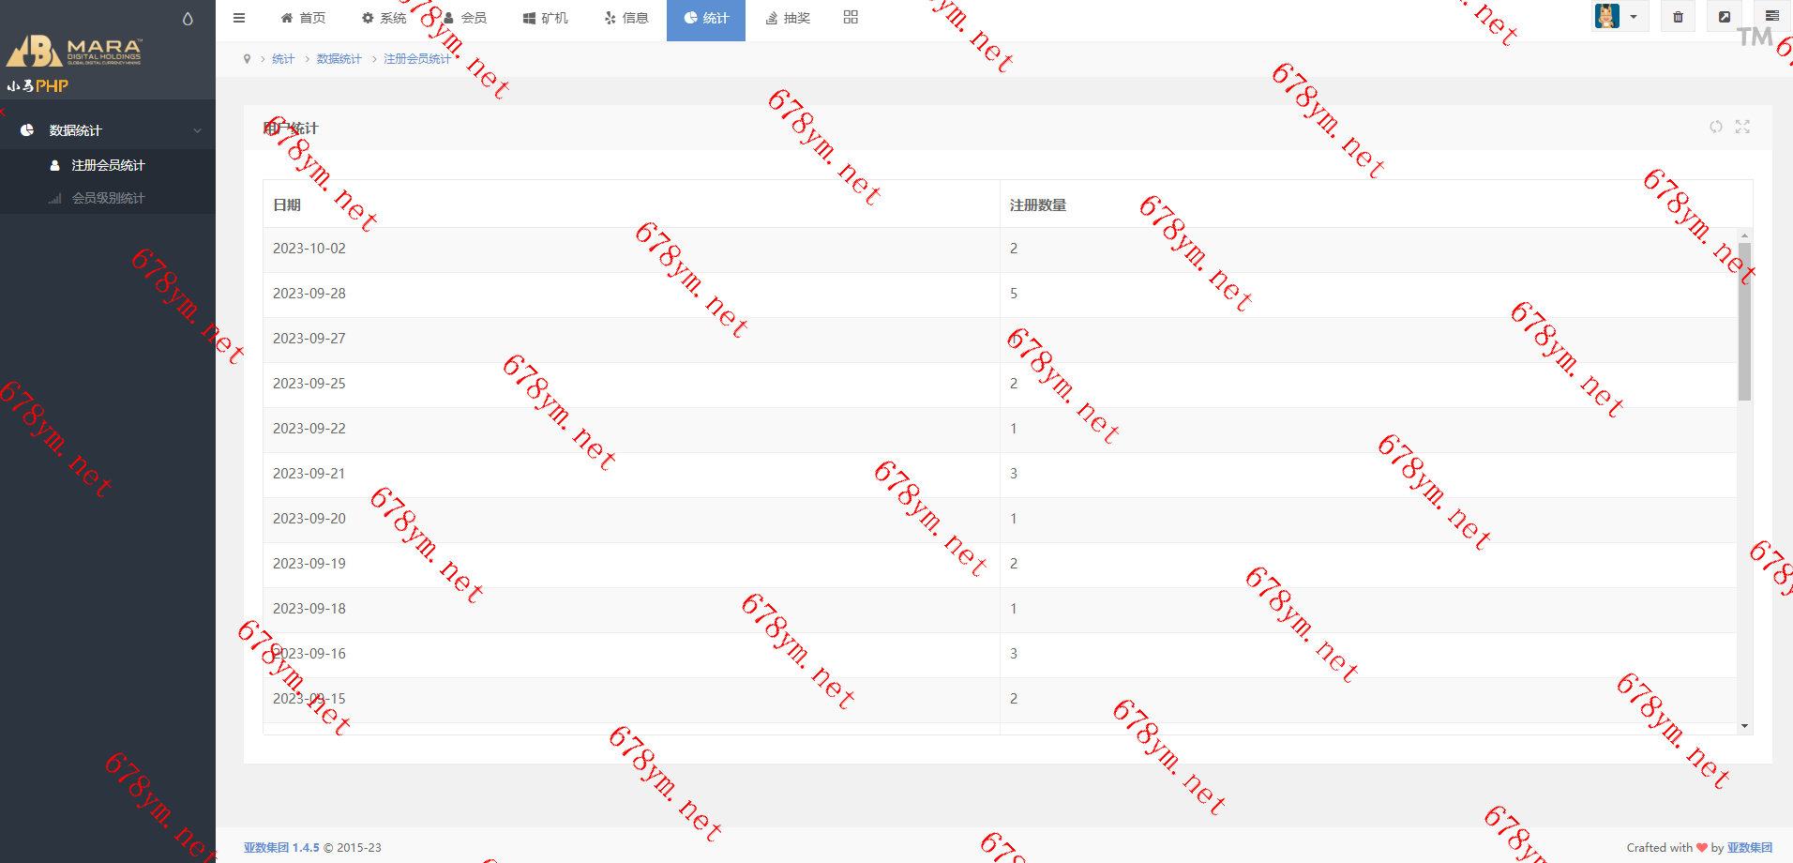The width and height of the screenshot is (1793, 863).
Task: Open the 首页 top menu
Action: click(x=303, y=18)
